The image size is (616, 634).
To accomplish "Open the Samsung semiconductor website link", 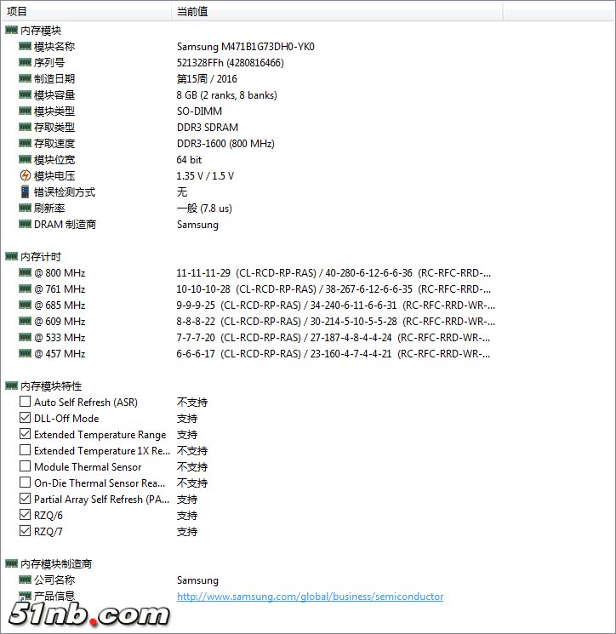I will [x=310, y=597].
